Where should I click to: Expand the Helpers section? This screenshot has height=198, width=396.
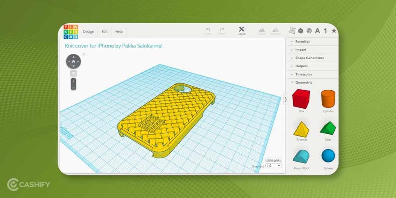(312, 66)
